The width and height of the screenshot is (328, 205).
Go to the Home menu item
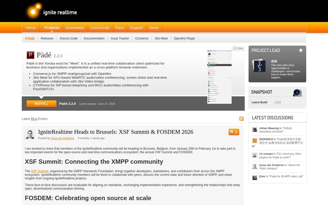[x=31, y=28]
